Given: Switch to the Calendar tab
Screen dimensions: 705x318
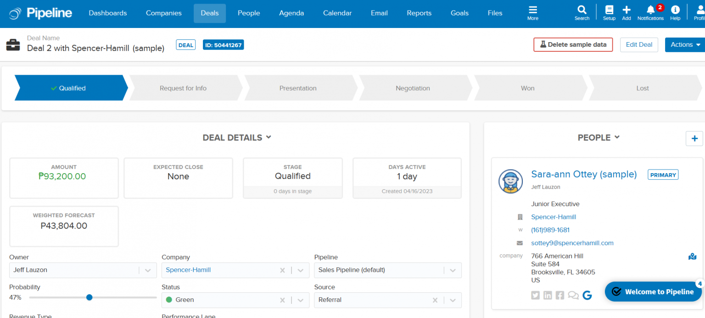Looking at the screenshot, I should 337,13.
